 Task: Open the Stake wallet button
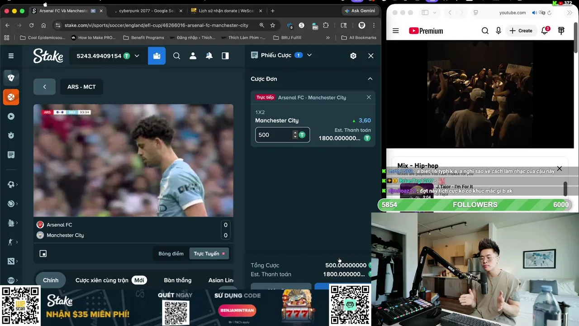(157, 56)
